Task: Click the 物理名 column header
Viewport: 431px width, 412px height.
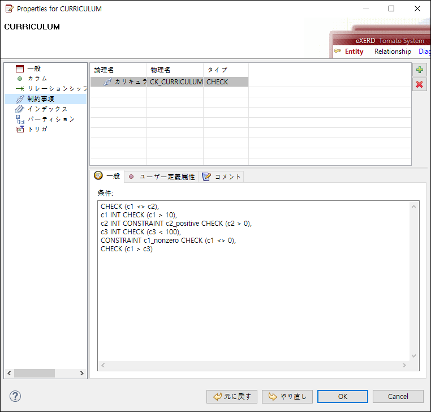Action: 175,70
